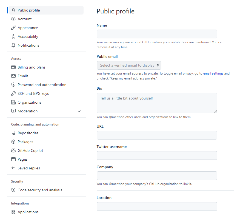Image resolution: width=240 pixels, height=216 pixels.
Task: Click the Notifications bell icon
Action: [13, 45]
